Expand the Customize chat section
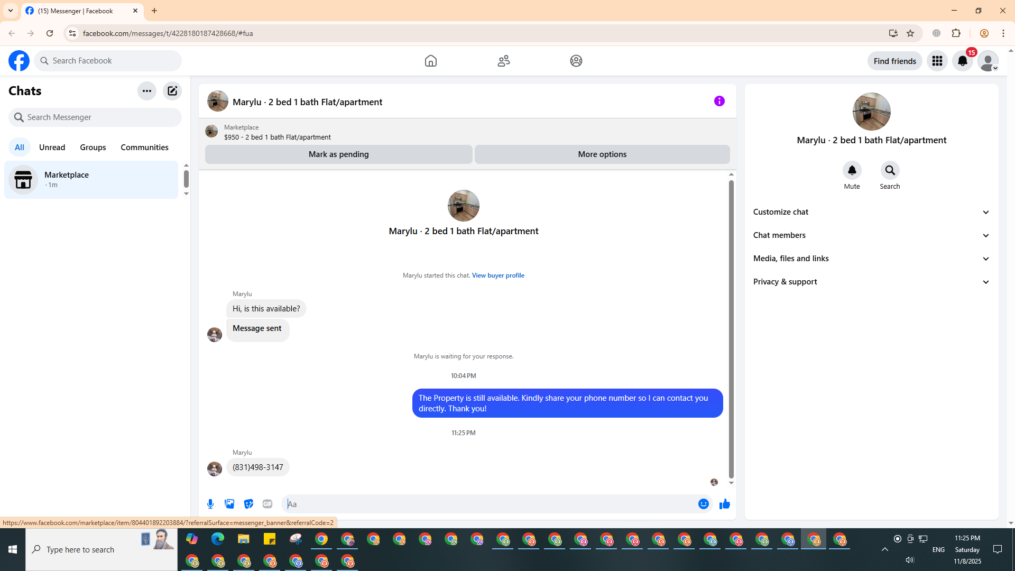The height and width of the screenshot is (571, 1015). pos(871,212)
